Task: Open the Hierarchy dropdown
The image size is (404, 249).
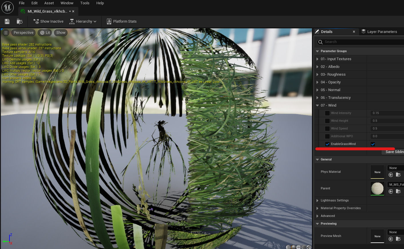Action: [83, 21]
